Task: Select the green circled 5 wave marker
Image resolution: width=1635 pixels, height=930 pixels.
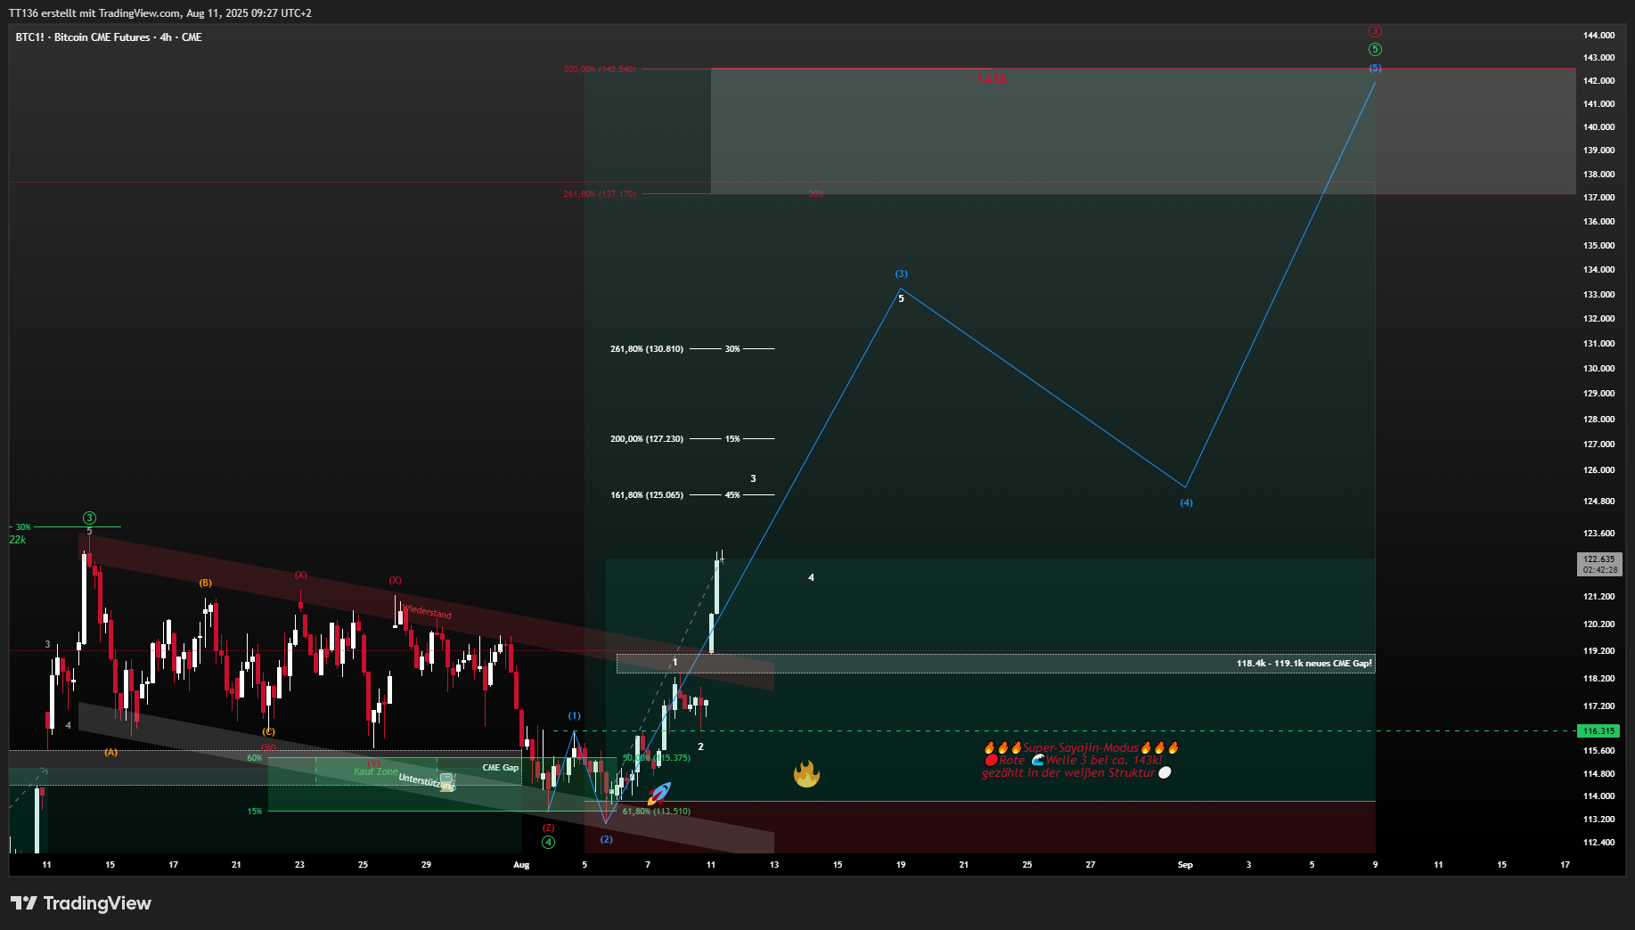Action: point(1375,49)
